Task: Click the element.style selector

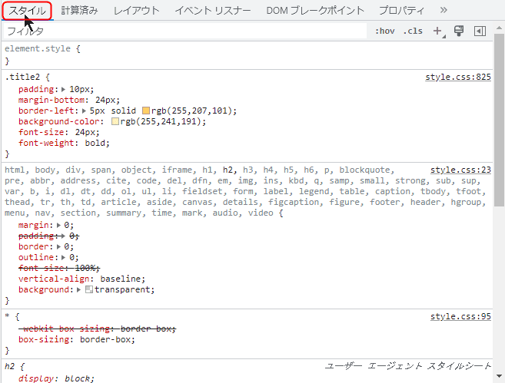Action: (x=38, y=48)
